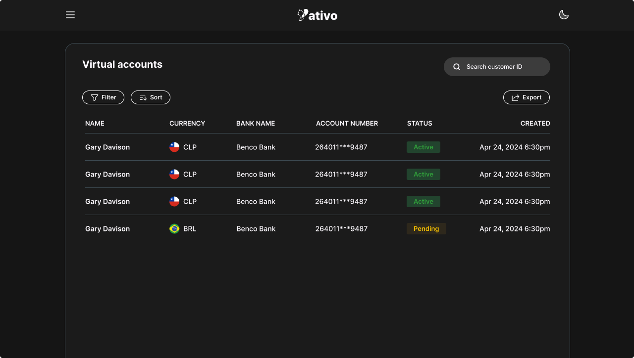
Task: Open Gary Davison in the BRL row
Action: click(x=107, y=228)
